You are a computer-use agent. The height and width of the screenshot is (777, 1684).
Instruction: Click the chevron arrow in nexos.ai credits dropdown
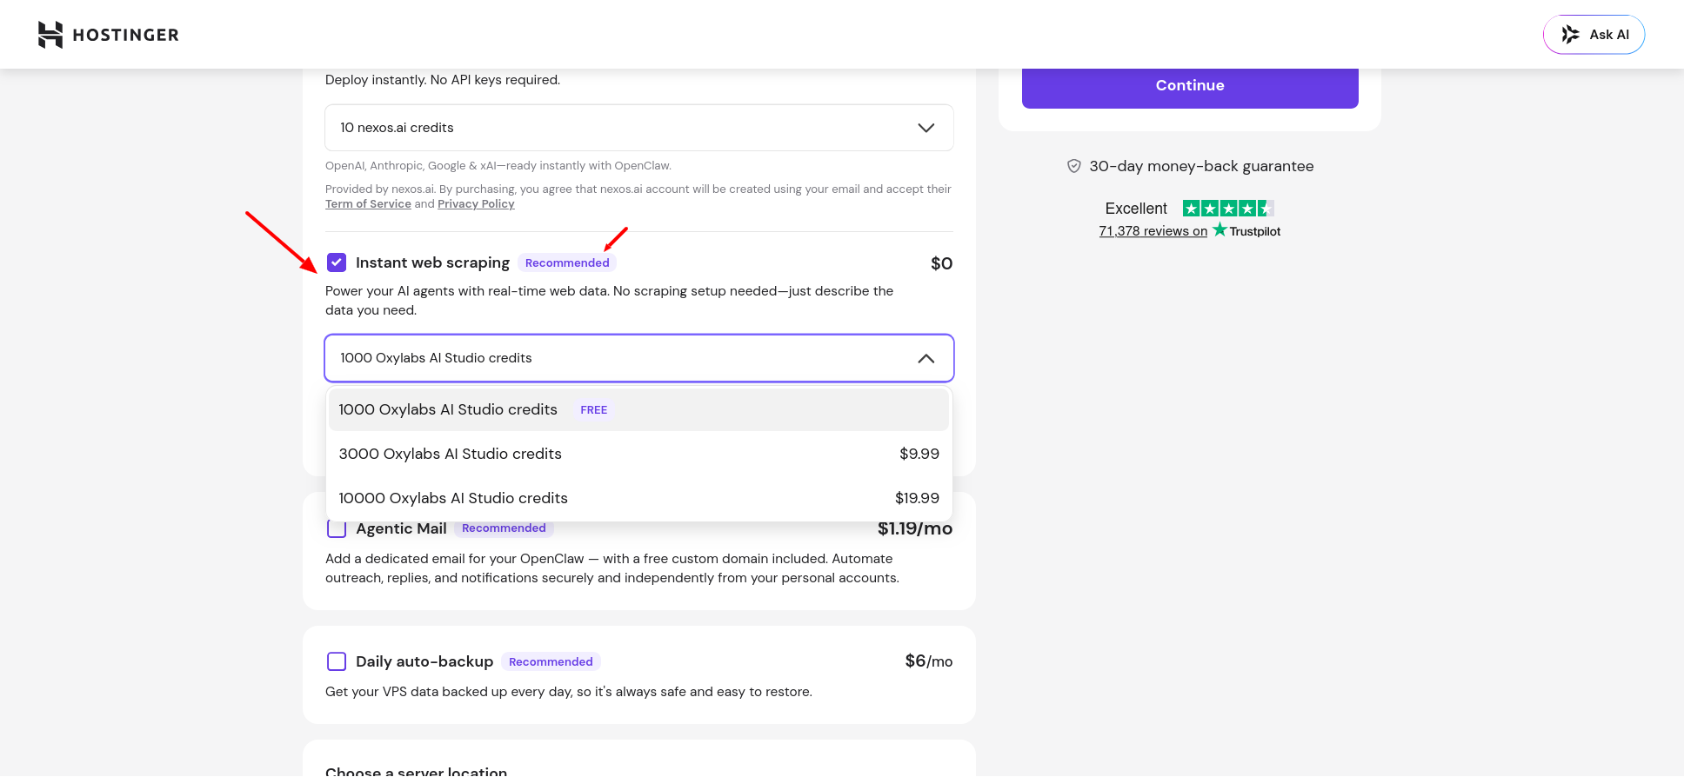926,128
